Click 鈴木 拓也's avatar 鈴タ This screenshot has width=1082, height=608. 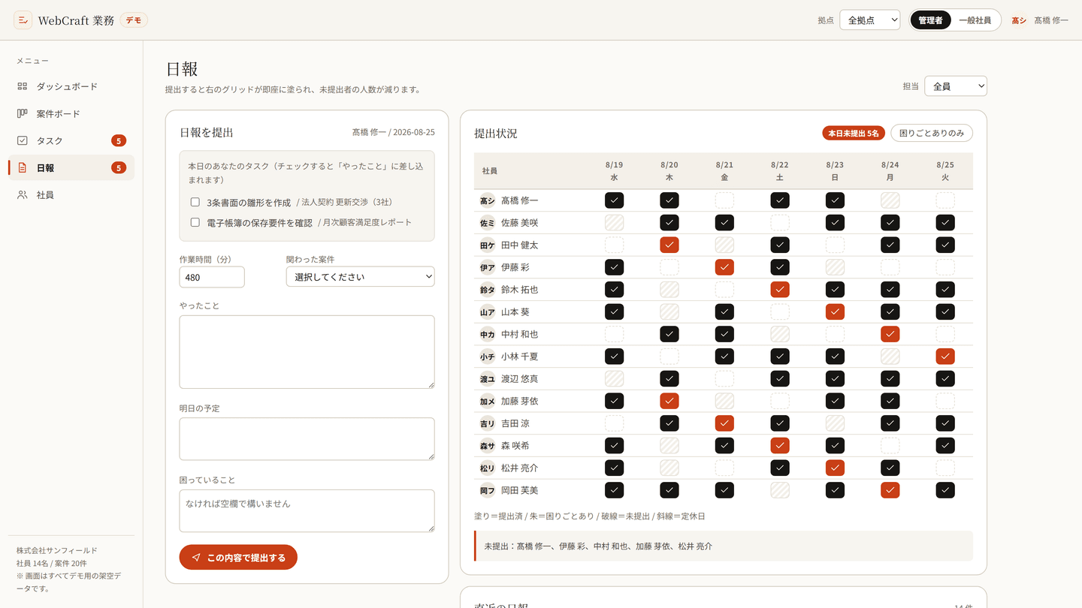click(x=488, y=290)
